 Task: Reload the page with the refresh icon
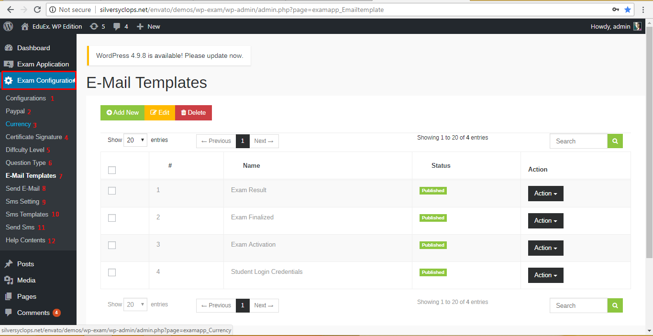[x=37, y=10]
